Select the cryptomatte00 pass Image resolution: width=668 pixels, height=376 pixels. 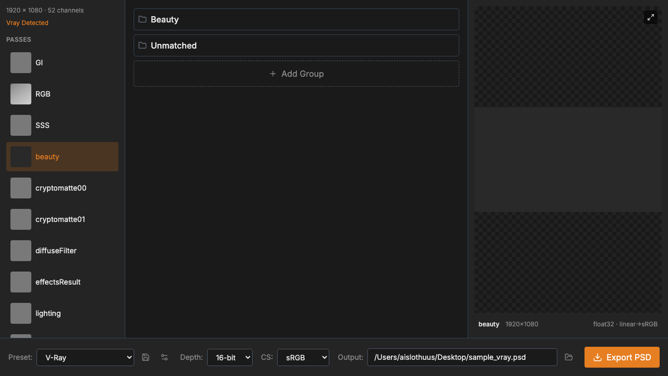[62, 188]
